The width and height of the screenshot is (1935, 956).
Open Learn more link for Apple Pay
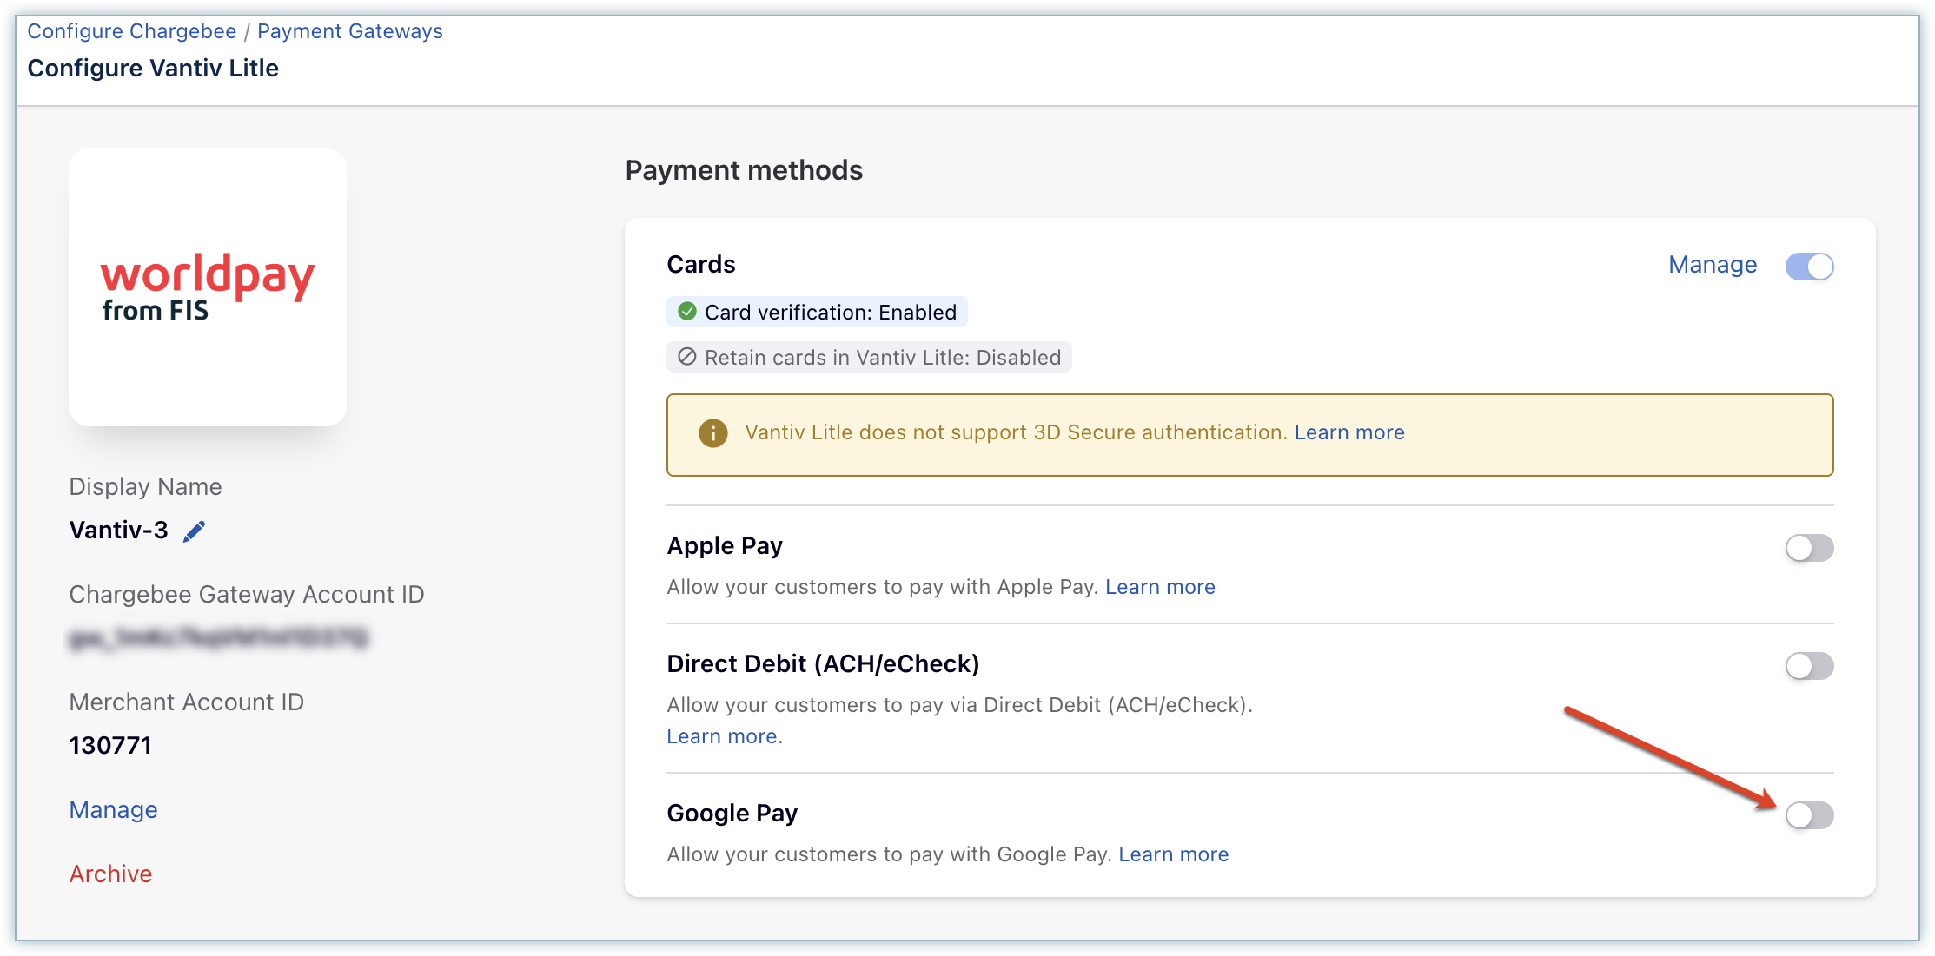click(1160, 587)
